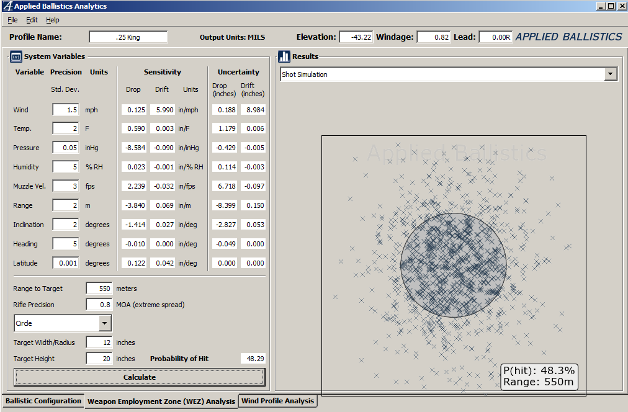
Task: Select Humidity drop sensitivity value 0.023
Action: point(134,167)
